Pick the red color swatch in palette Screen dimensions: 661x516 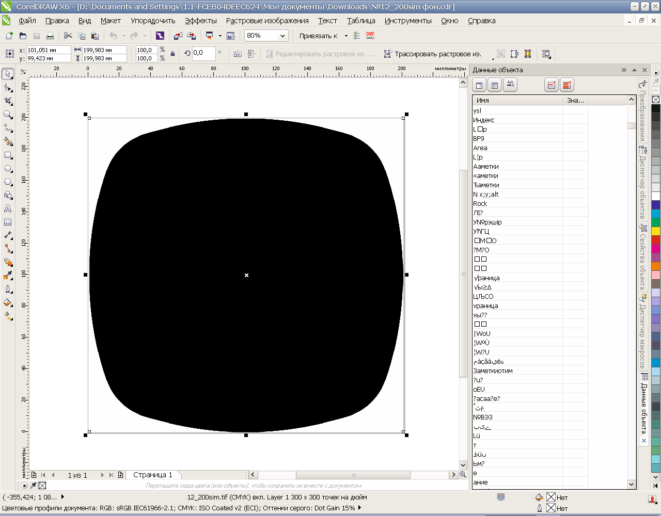655,240
